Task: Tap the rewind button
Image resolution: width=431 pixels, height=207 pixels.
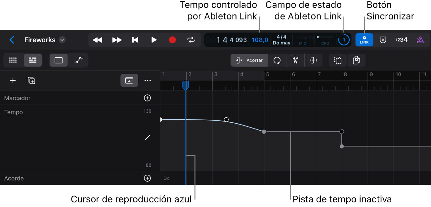Action: 98,40
